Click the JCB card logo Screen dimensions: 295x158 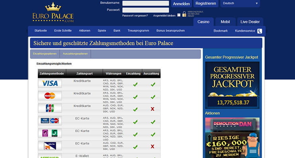[50, 108]
